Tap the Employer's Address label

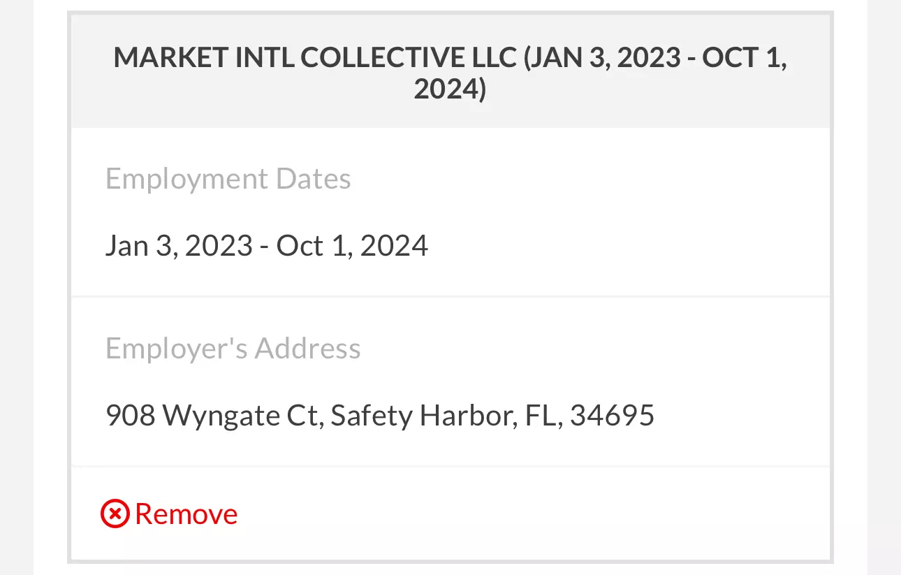233,348
